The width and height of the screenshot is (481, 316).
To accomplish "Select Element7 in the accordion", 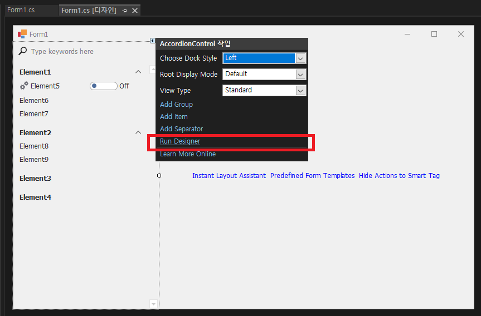I will coord(34,114).
